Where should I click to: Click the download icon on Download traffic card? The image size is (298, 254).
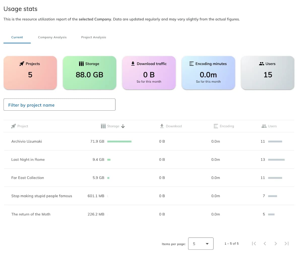click(133, 63)
